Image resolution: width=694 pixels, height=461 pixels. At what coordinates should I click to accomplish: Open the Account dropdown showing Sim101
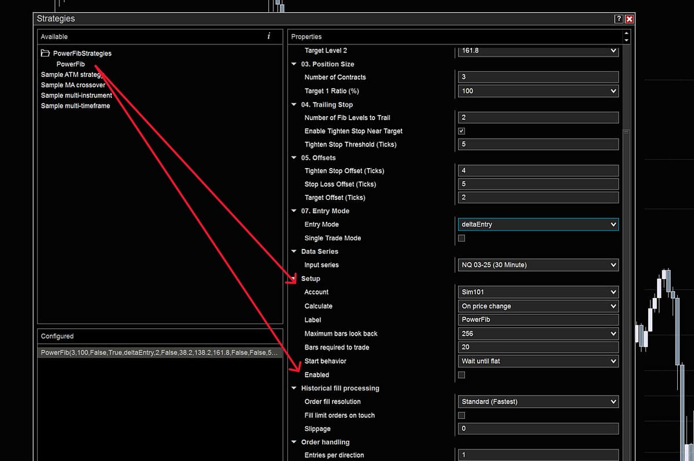click(537, 292)
